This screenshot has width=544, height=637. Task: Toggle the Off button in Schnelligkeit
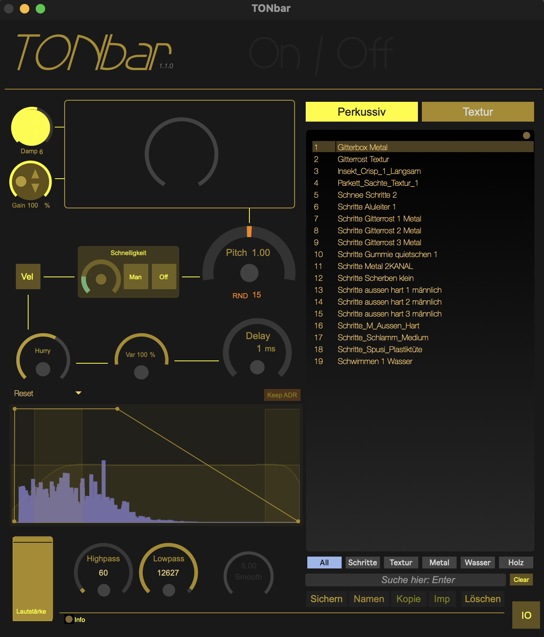pyautogui.click(x=164, y=277)
